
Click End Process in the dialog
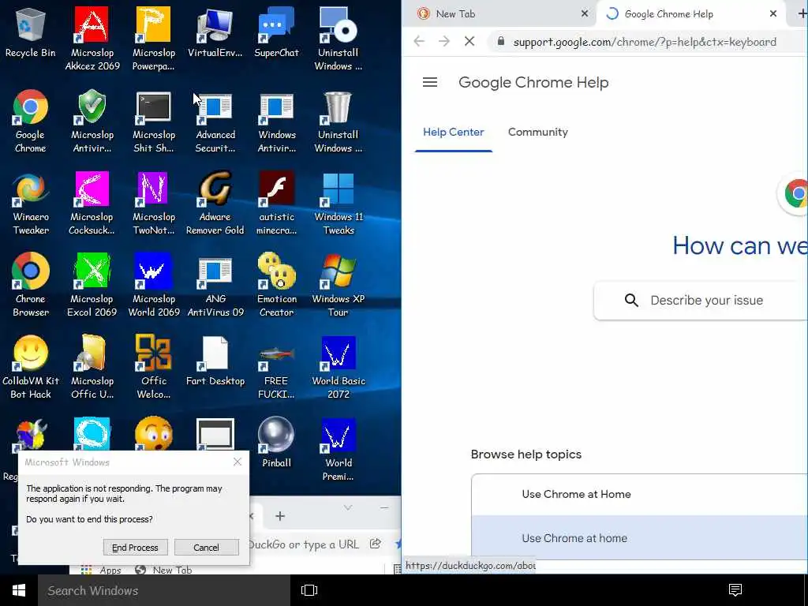tap(135, 548)
